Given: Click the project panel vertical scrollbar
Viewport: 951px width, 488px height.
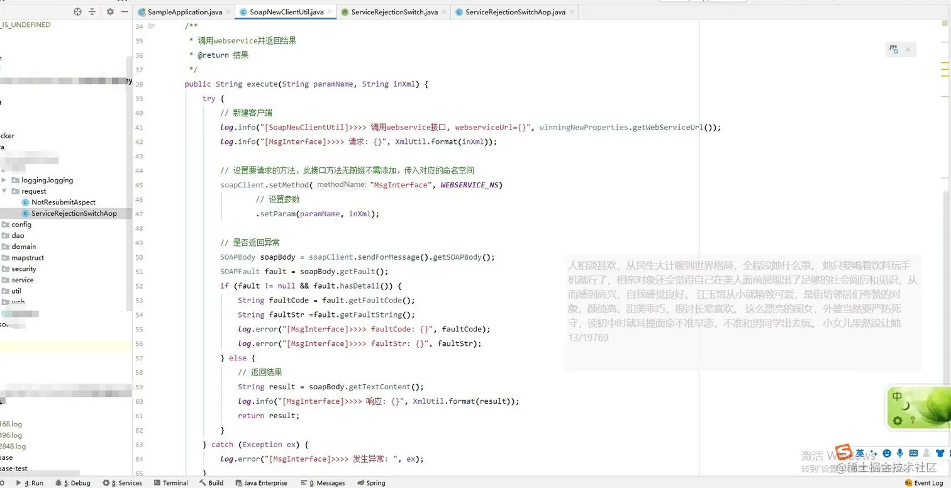Looking at the screenshot, I should tap(130, 182).
